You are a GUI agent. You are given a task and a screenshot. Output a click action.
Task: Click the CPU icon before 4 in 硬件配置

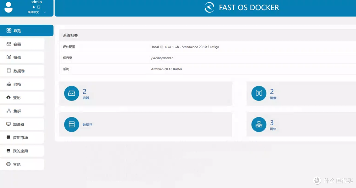tap(162, 47)
